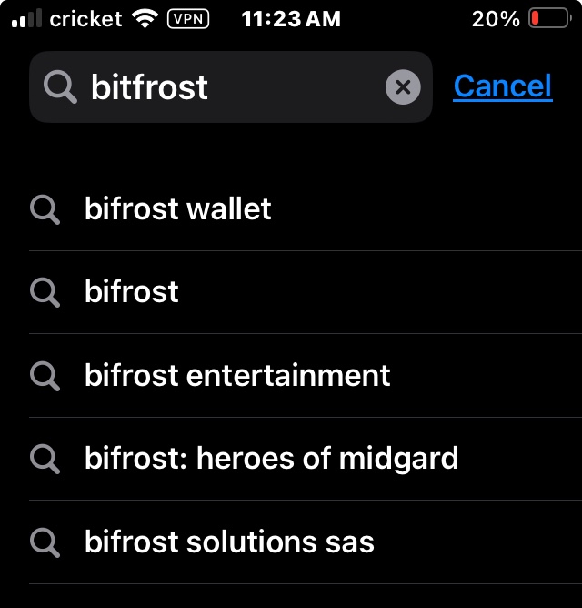Tap the search icon beside heroes of midgard

click(45, 460)
